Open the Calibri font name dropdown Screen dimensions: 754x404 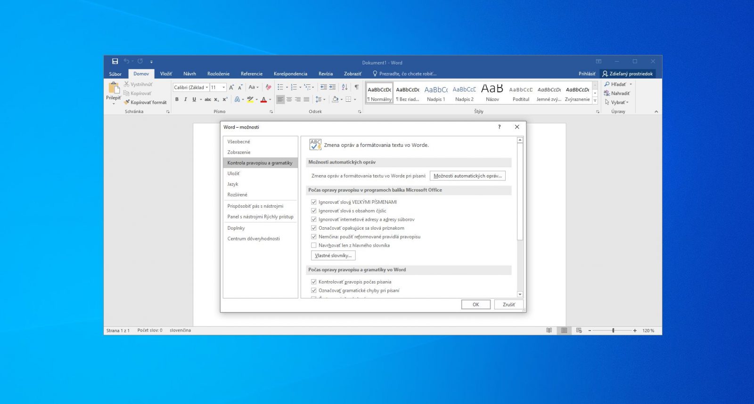(x=207, y=87)
